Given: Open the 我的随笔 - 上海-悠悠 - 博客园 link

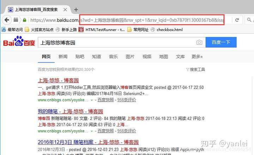Looking at the screenshot, I should pyautogui.click(x=71, y=111).
